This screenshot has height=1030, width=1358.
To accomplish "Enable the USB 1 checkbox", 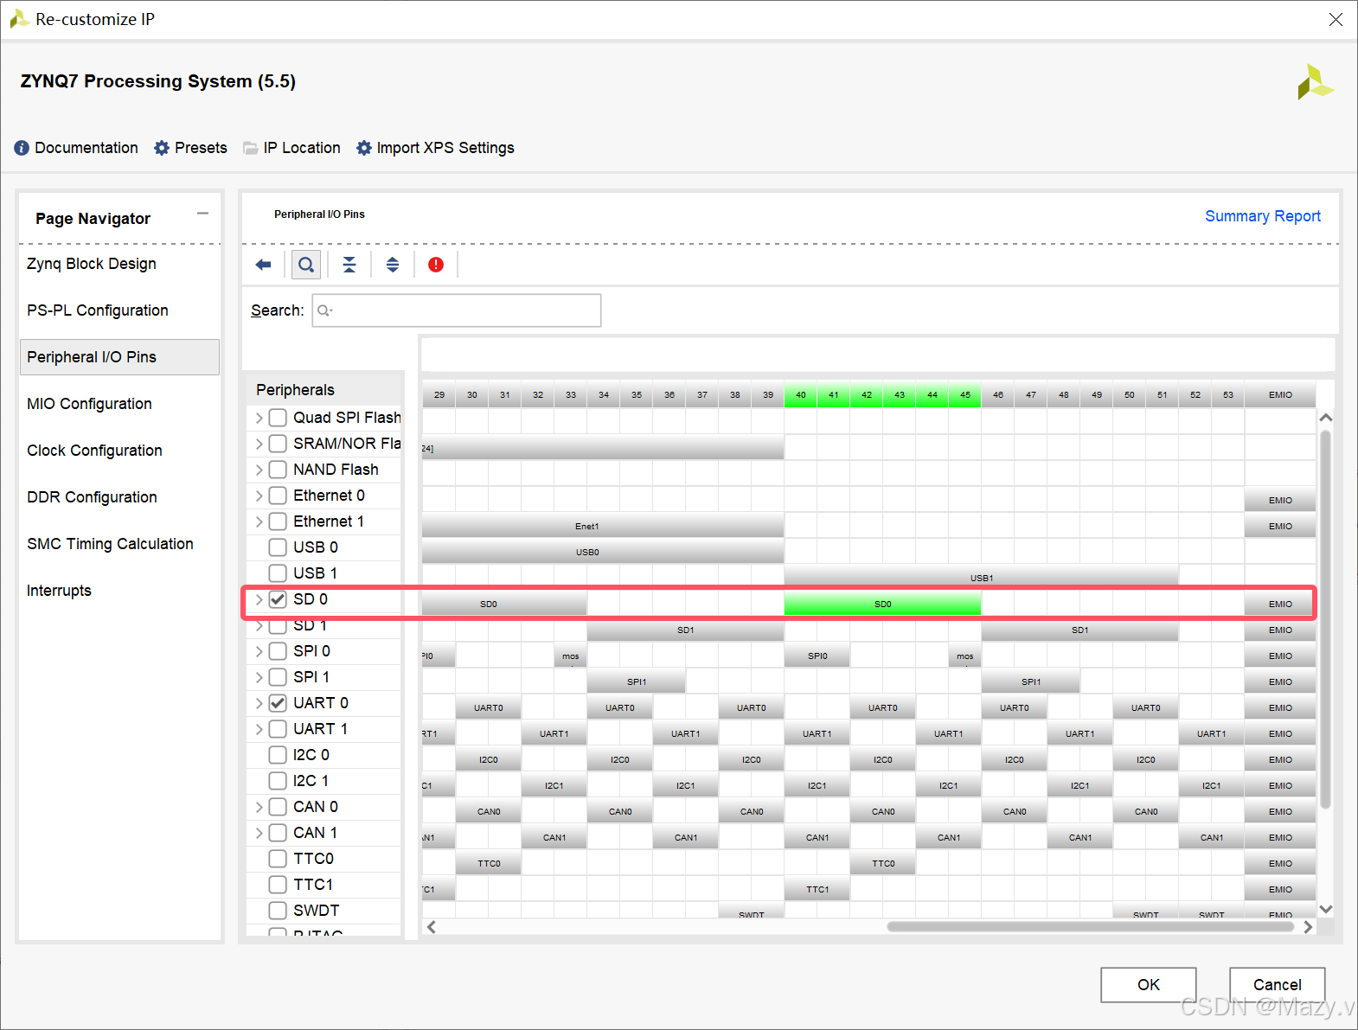I will point(278,573).
